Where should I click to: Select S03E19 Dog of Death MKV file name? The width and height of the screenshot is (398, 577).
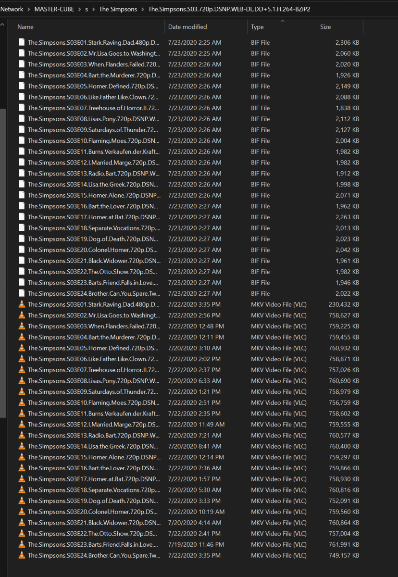[94, 501]
